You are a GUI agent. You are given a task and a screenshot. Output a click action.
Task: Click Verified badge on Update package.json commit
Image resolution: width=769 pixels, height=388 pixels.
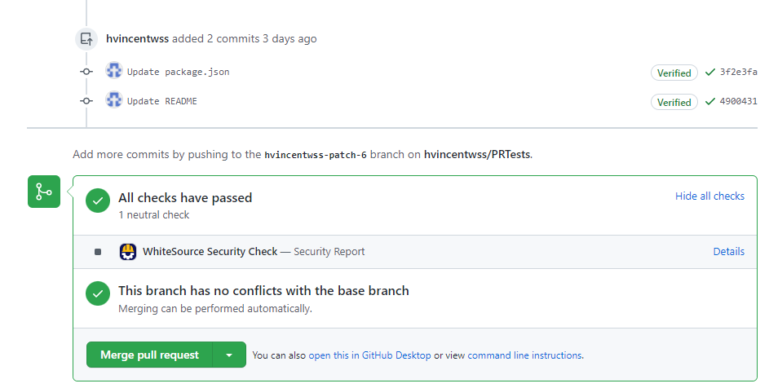point(674,73)
